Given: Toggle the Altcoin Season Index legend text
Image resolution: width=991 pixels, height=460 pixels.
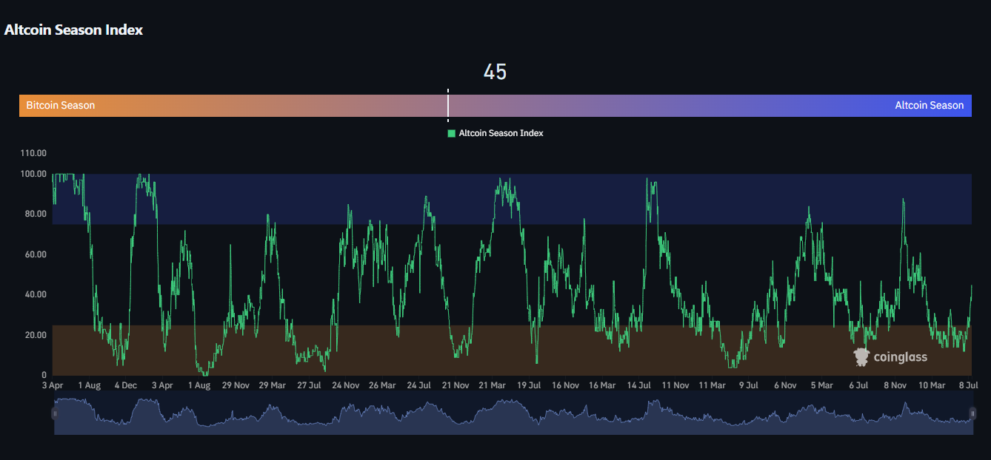Looking at the screenshot, I should (x=501, y=134).
